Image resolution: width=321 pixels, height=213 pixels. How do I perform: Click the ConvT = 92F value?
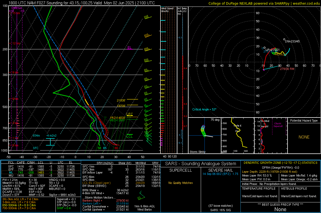pyautogui.click(x=37, y=186)
